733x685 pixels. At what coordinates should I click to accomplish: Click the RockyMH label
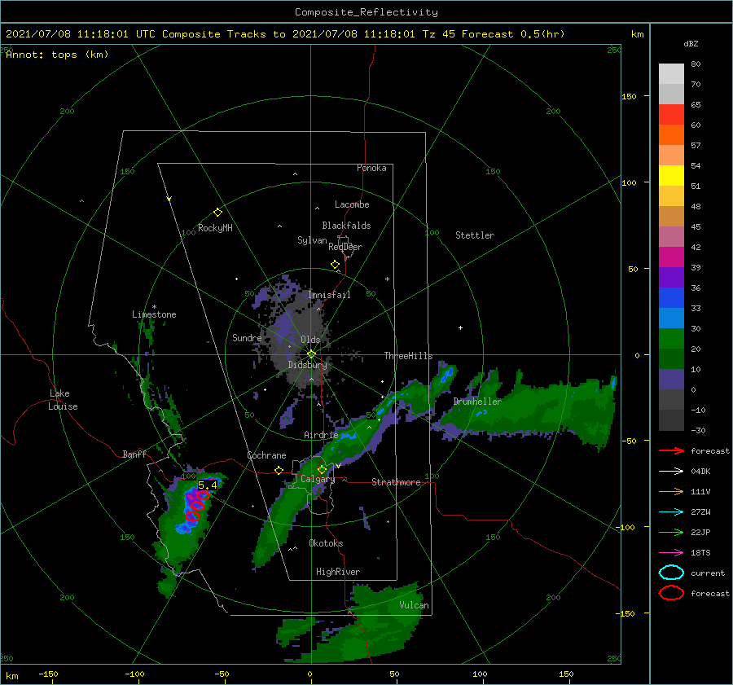[215, 228]
